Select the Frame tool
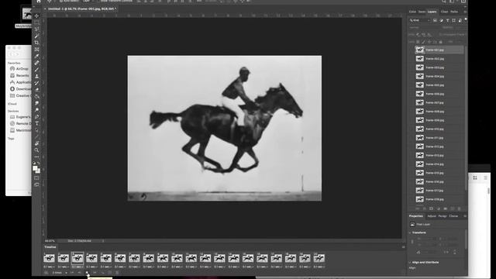The width and height of the screenshot is (496, 279). pos(36,50)
